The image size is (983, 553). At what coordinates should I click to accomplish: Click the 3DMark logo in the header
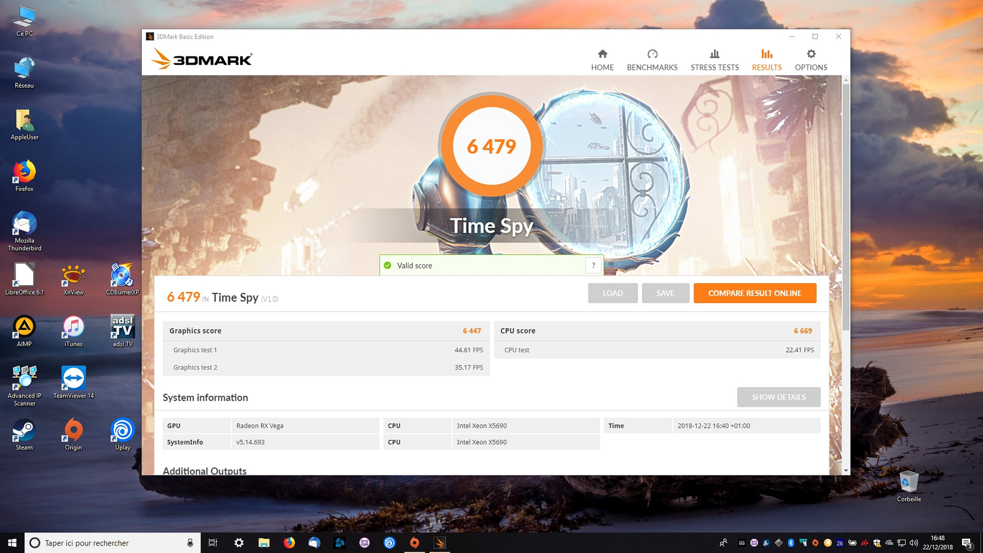coord(202,59)
